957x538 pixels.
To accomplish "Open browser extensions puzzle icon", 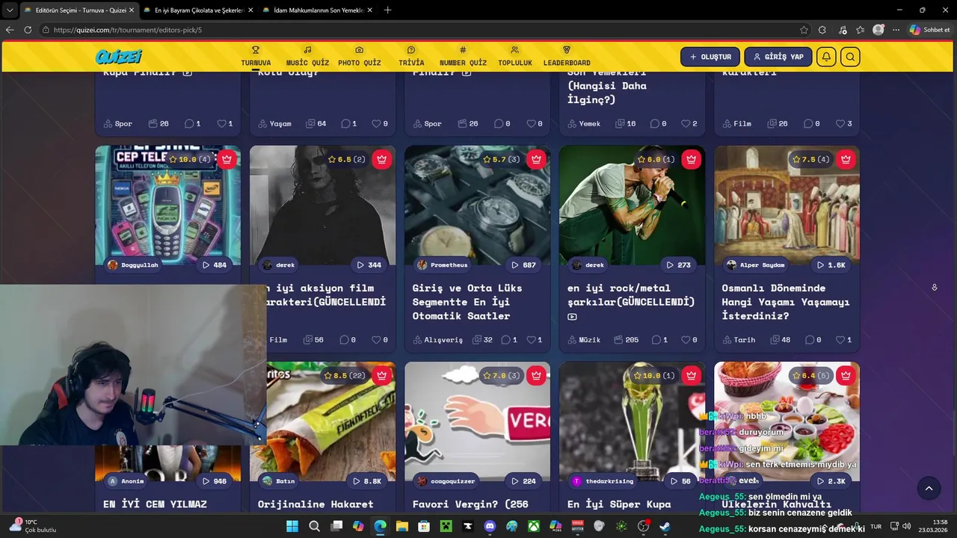I will pos(822,30).
